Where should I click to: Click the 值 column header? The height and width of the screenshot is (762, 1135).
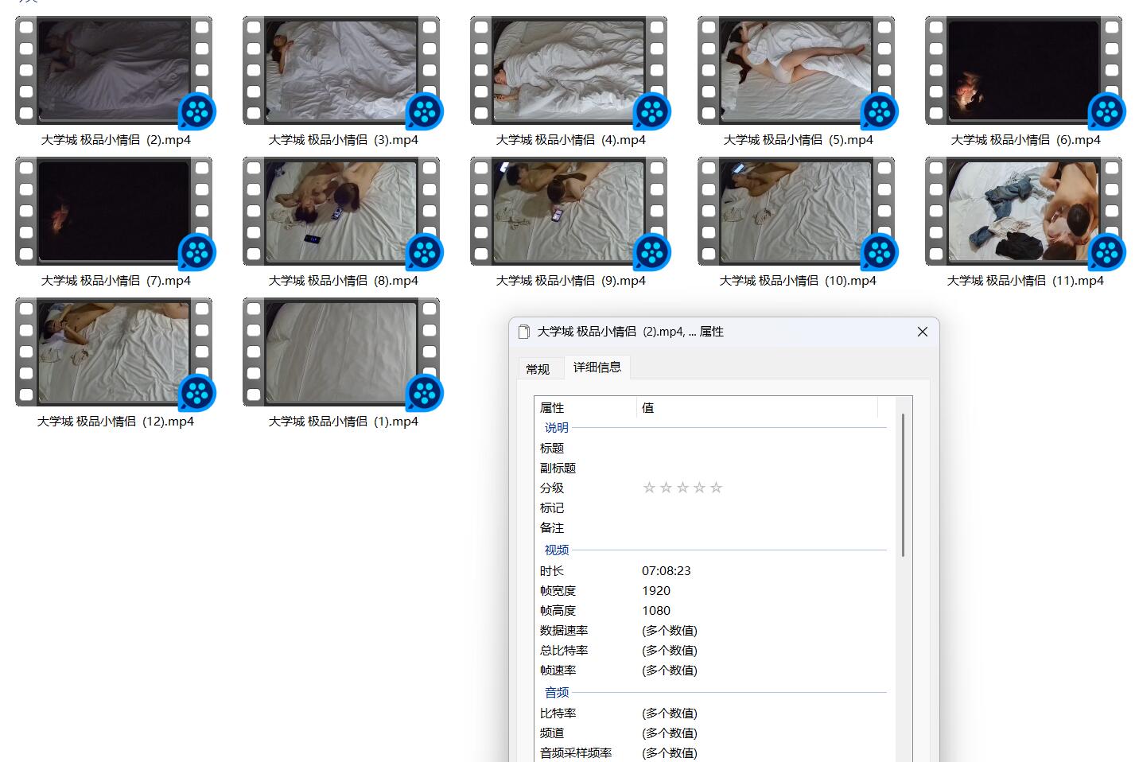(x=757, y=407)
